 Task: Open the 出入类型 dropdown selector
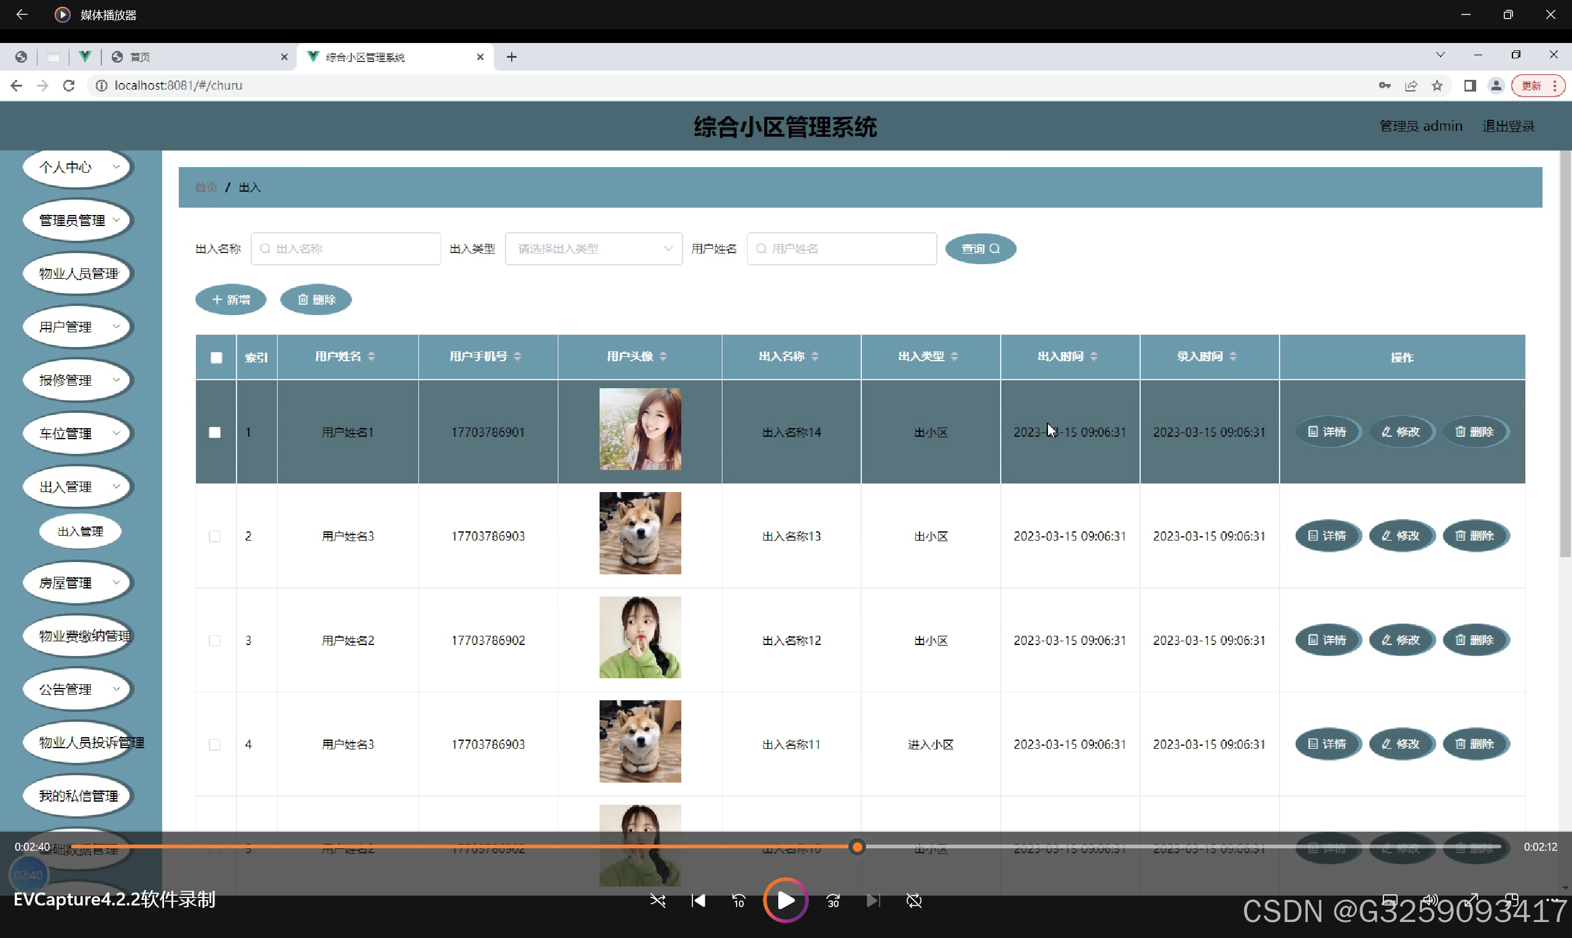(593, 249)
